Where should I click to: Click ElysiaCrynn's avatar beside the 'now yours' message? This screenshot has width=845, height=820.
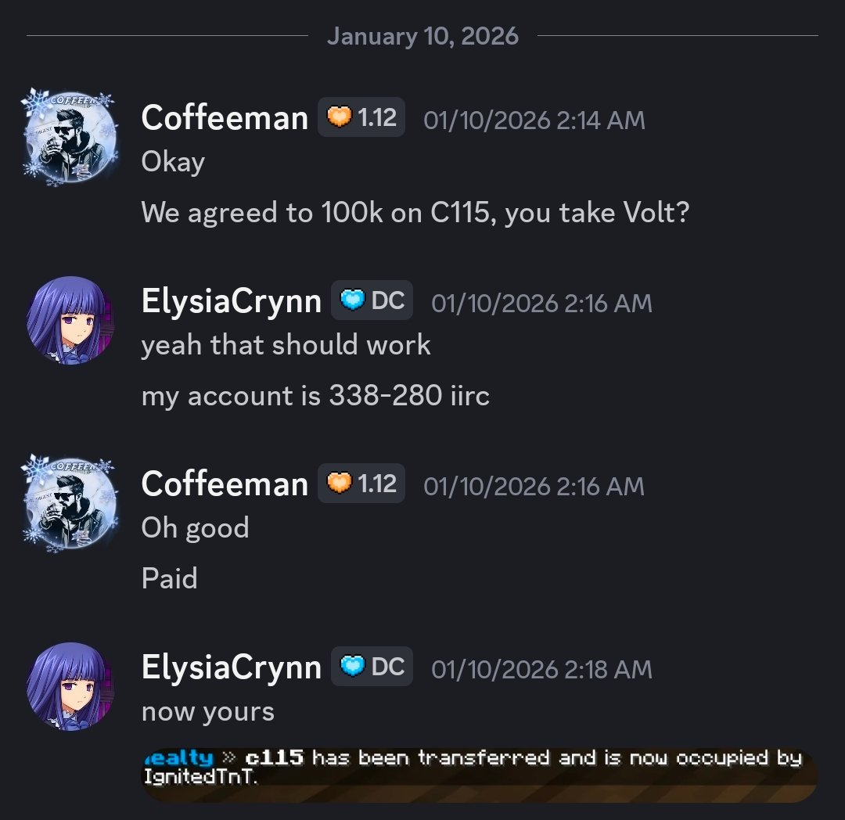tap(70, 686)
